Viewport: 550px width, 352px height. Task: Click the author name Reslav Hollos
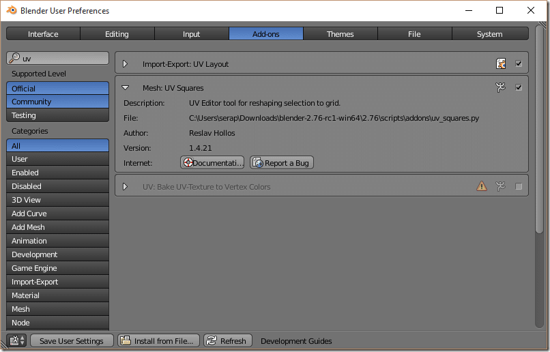tap(212, 133)
